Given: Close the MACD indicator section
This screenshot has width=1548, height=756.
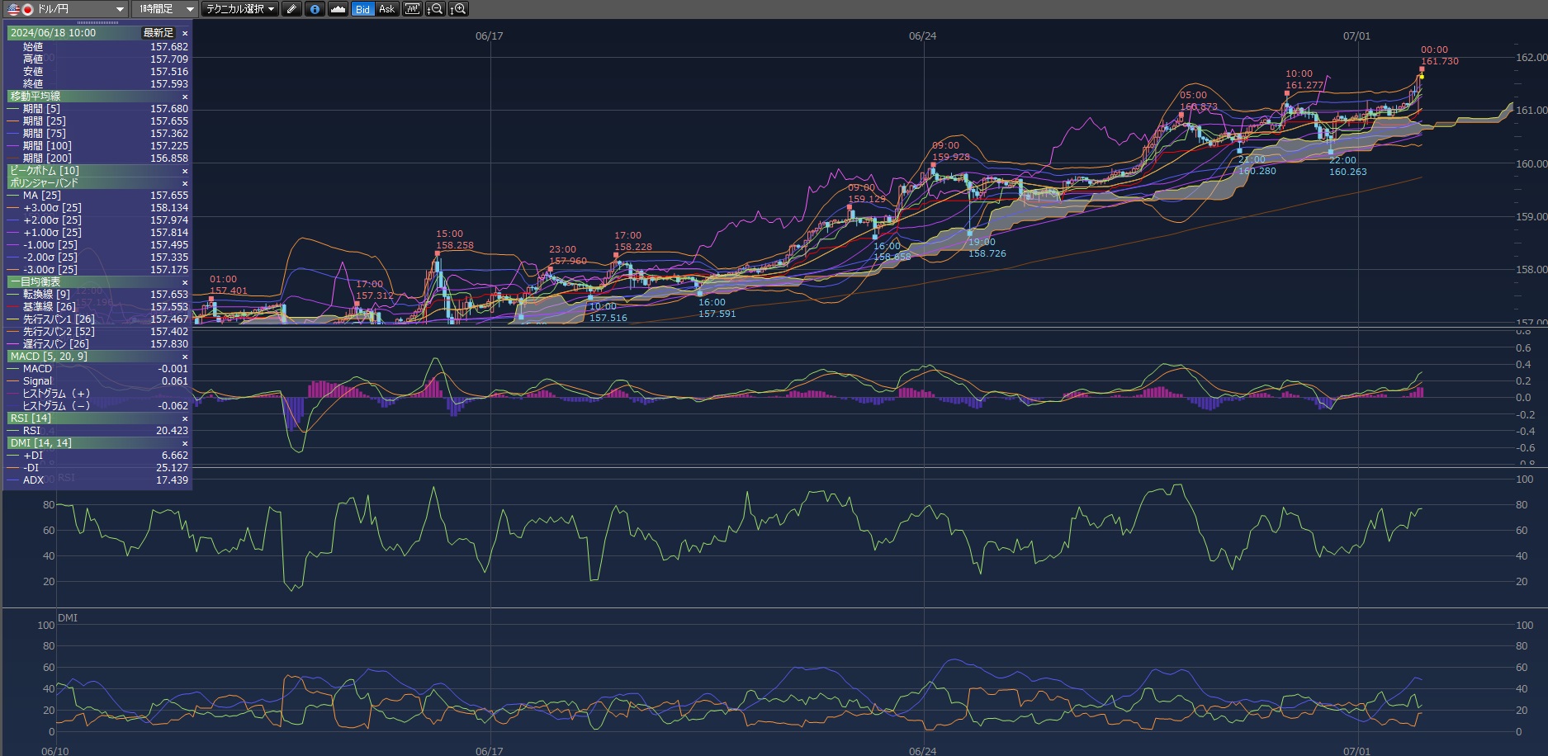Looking at the screenshot, I should (x=185, y=357).
